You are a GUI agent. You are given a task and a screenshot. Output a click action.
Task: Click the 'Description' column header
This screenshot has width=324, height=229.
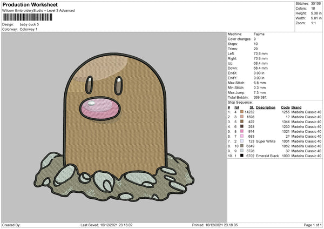click(266, 107)
